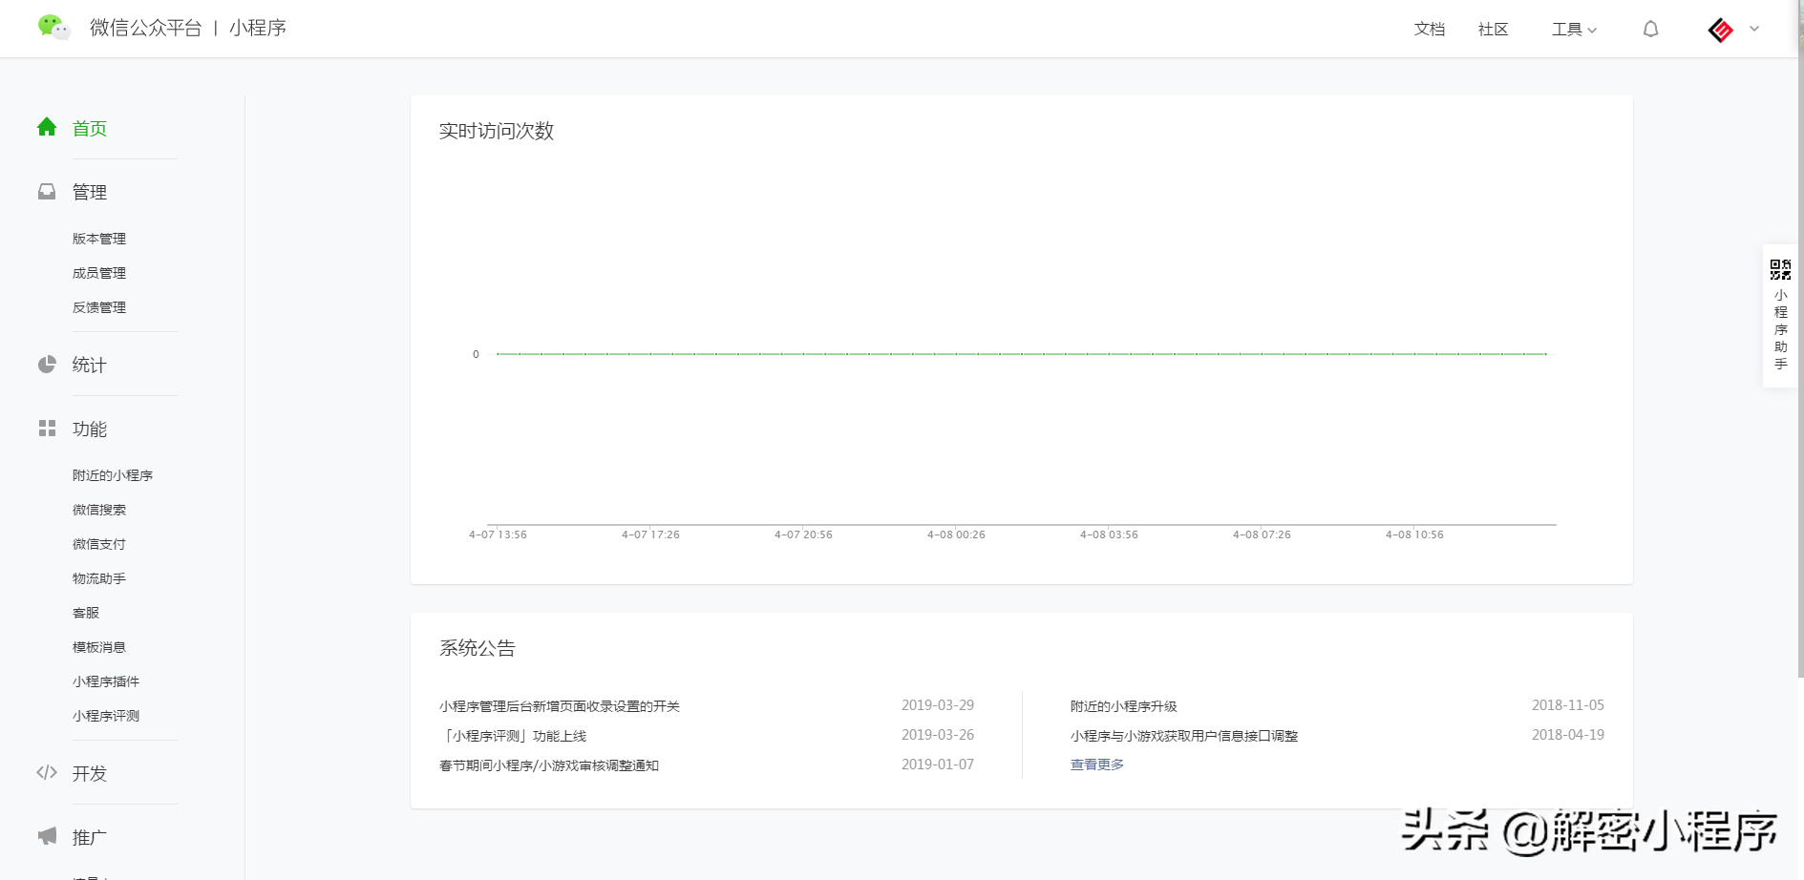The height and width of the screenshot is (880, 1804).
Task: Select 推广 section in sidebar
Action: 90,838
